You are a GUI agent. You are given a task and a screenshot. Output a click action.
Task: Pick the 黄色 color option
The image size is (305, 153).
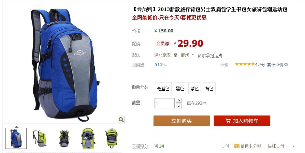(209, 88)
